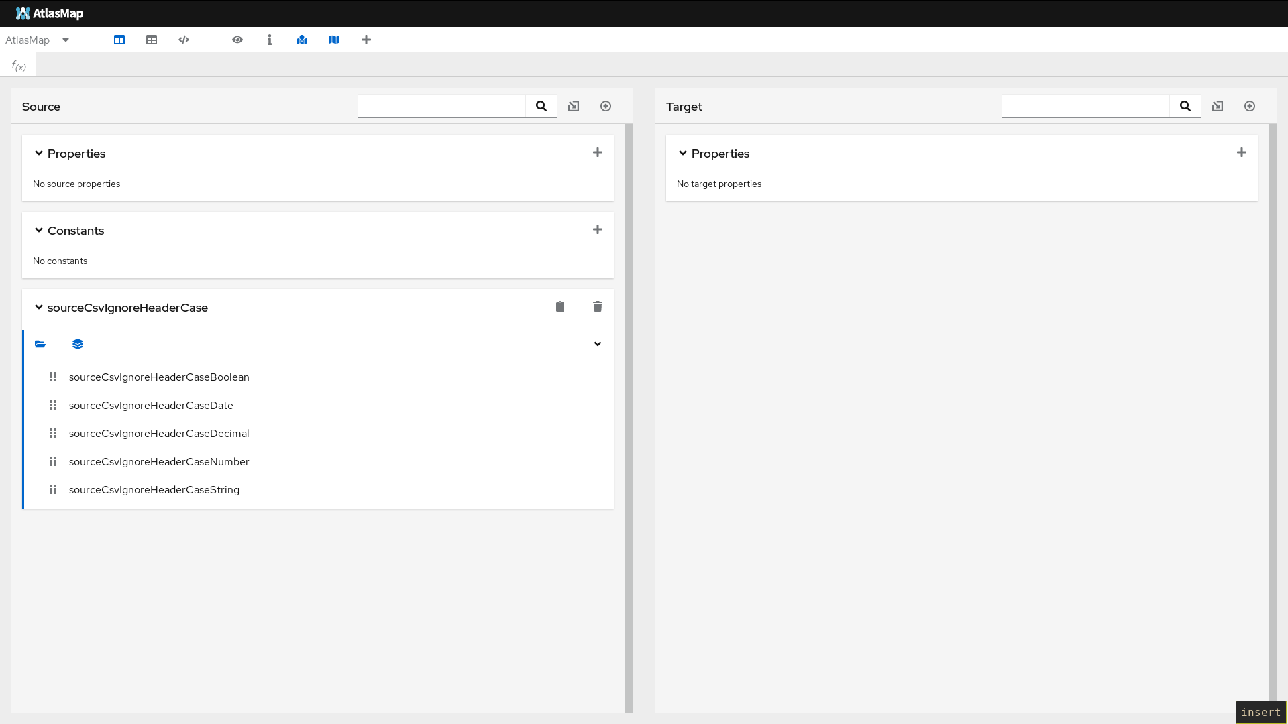
Task: Toggle visibility of mapped fields
Action: pyautogui.click(x=302, y=40)
